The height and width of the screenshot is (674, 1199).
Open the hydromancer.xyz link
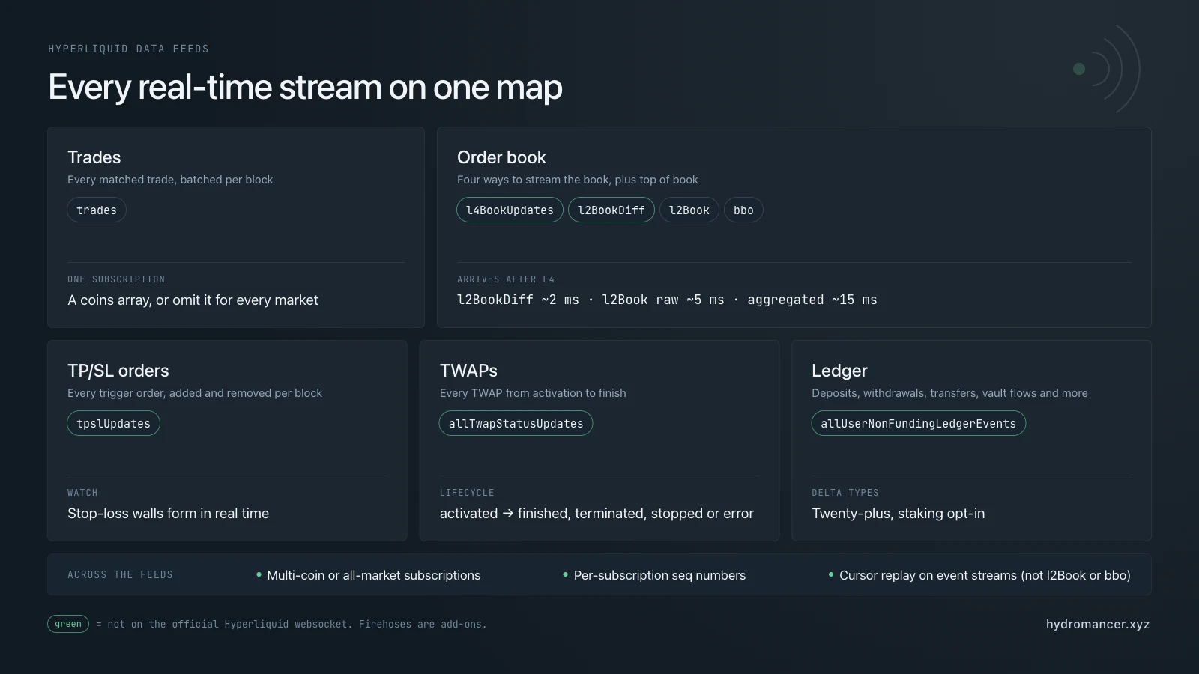coord(1098,624)
